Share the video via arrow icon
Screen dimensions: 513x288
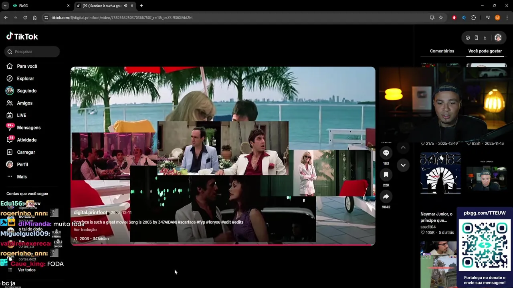pos(386,196)
